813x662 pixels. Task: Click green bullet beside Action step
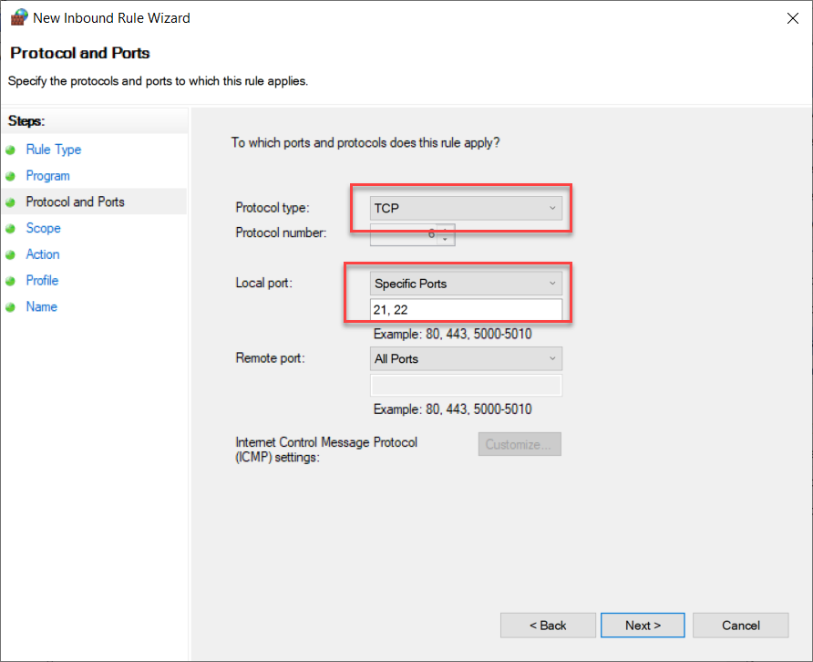[x=11, y=255]
